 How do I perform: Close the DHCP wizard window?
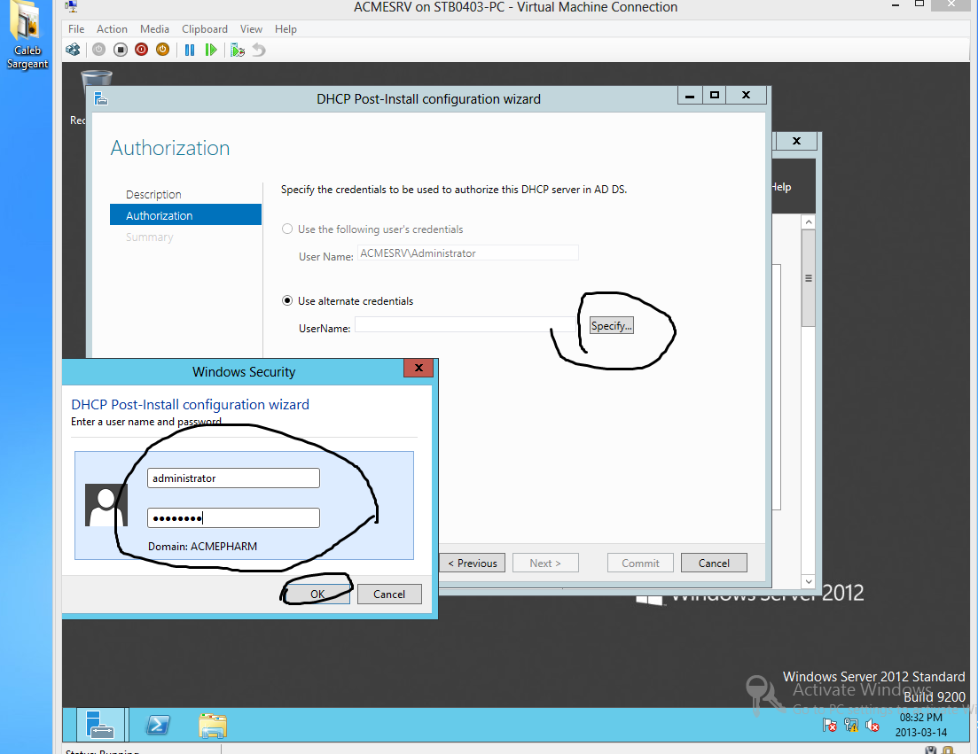coord(746,96)
